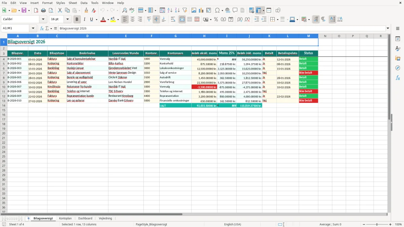Viewport: 404px width, 227px height.
Task: Apply font color with the red A
Action: click(103, 20)
